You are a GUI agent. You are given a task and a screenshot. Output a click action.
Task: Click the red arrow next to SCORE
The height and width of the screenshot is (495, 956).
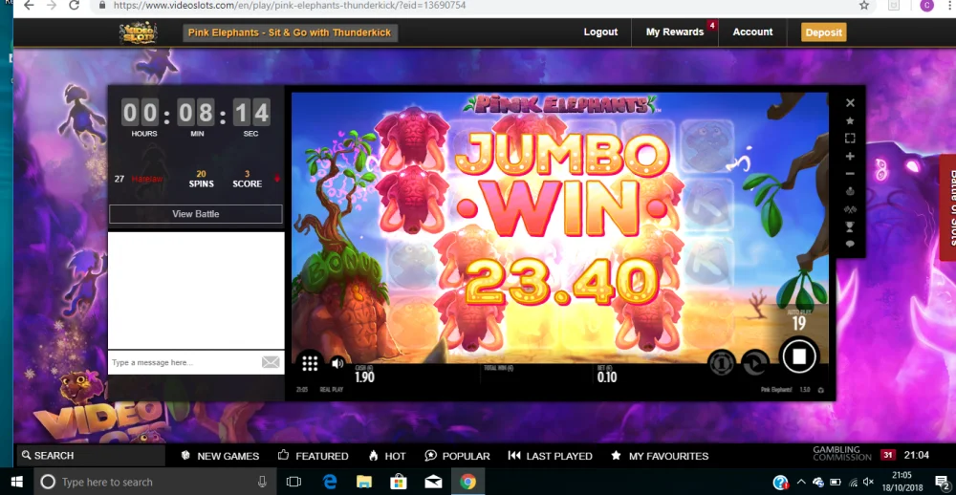point(277,179)
